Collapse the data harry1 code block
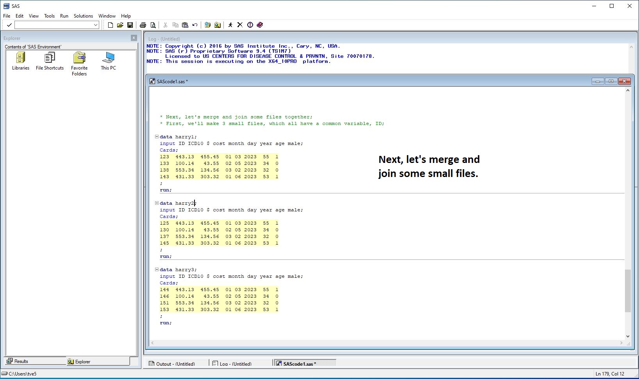 [x=157, y=137]
